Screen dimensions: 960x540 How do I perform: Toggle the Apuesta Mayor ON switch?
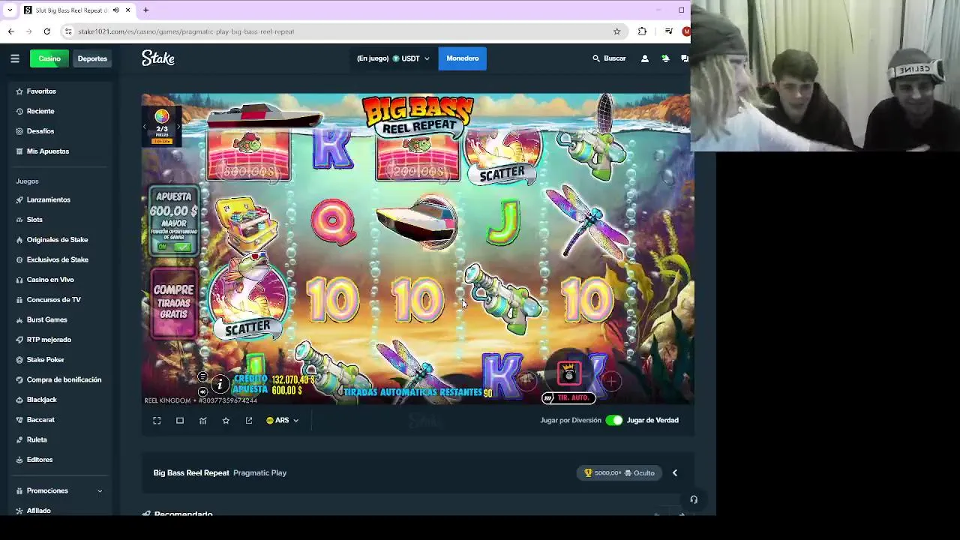[x=174, y=247]
